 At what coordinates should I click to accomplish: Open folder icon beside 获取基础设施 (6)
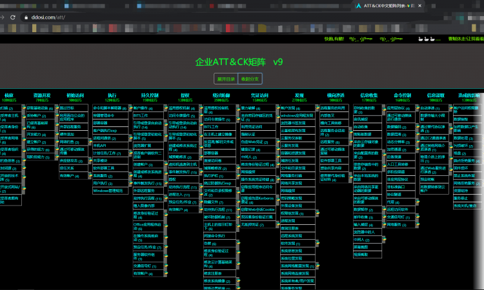57,108
